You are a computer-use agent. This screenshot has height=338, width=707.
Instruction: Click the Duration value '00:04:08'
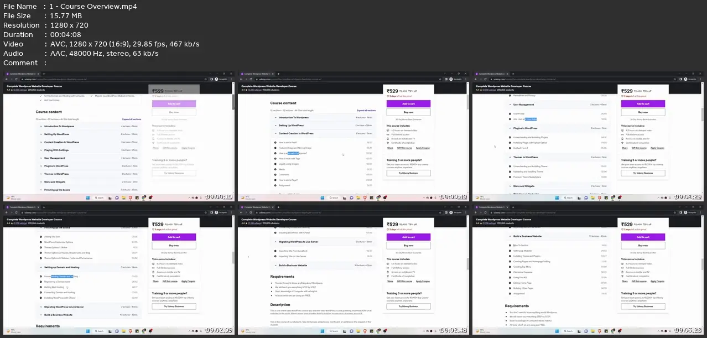coord(67,34)
